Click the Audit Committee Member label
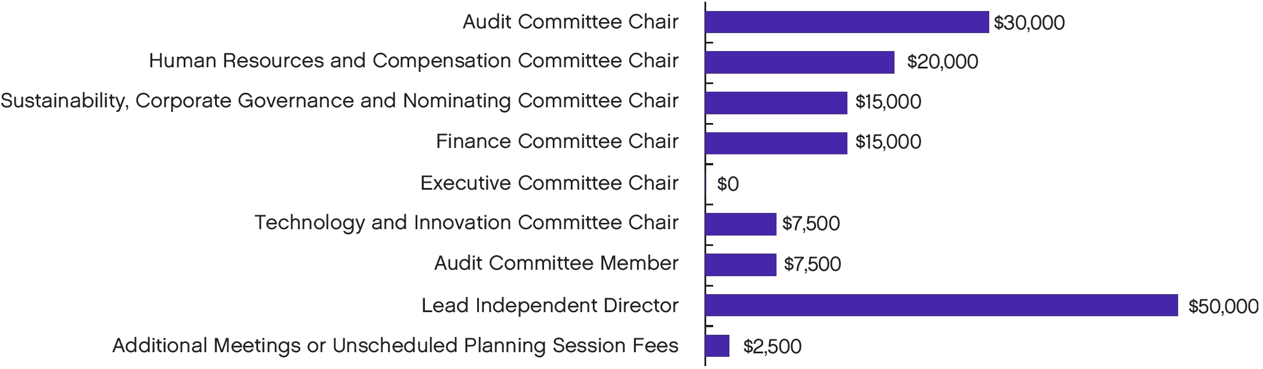The width and height of the screenshot is (1263, 369). [556, 263]
